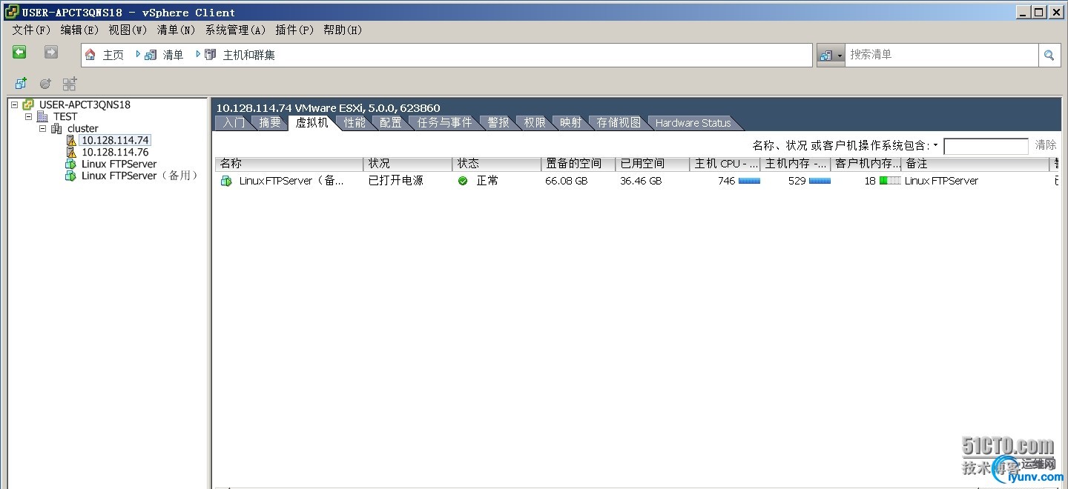Sort by the 名称 column header
1068x489 pixels.
tap(289, 164)
